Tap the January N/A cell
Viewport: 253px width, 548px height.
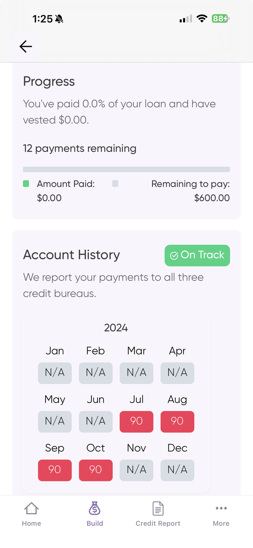(55, 373)
